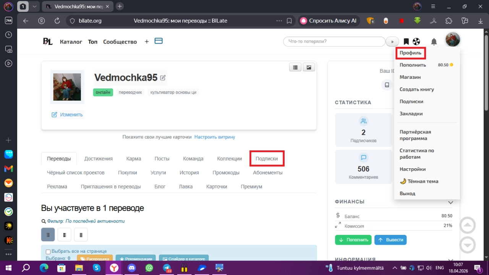
Task: Select the first list layout toggle button
Action: (48, 234)
